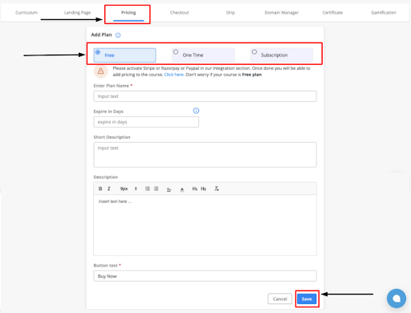Screen dimensions: 411x313
Task: Follow the 'Click here' integration link
Action: coord(173,75)
